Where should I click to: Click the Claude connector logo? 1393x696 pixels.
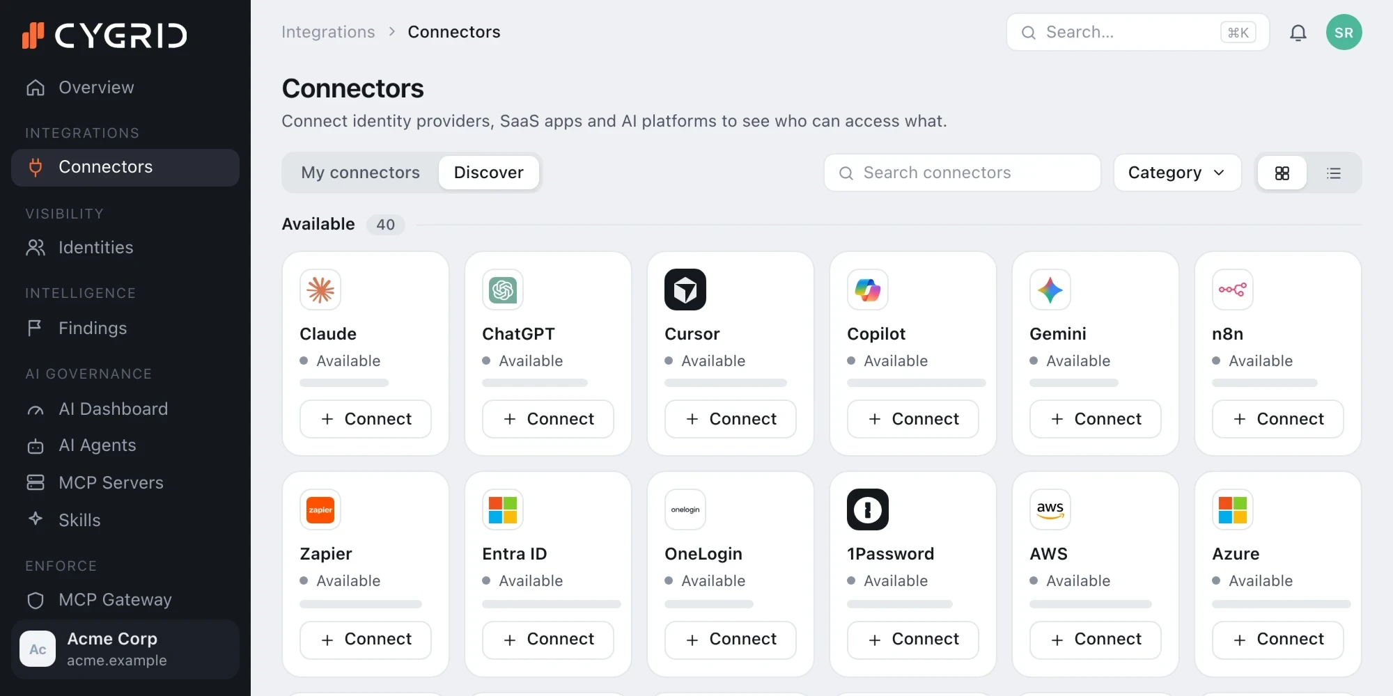point(320,290)
